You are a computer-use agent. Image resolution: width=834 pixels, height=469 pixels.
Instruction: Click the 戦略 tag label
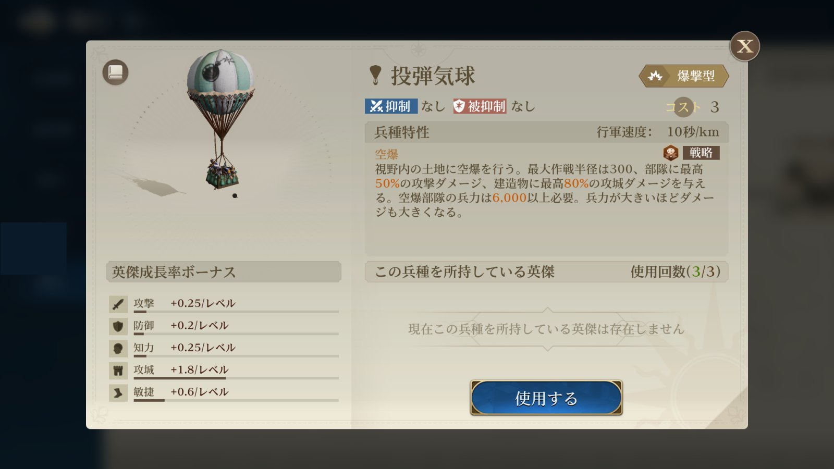click(701, 153)
